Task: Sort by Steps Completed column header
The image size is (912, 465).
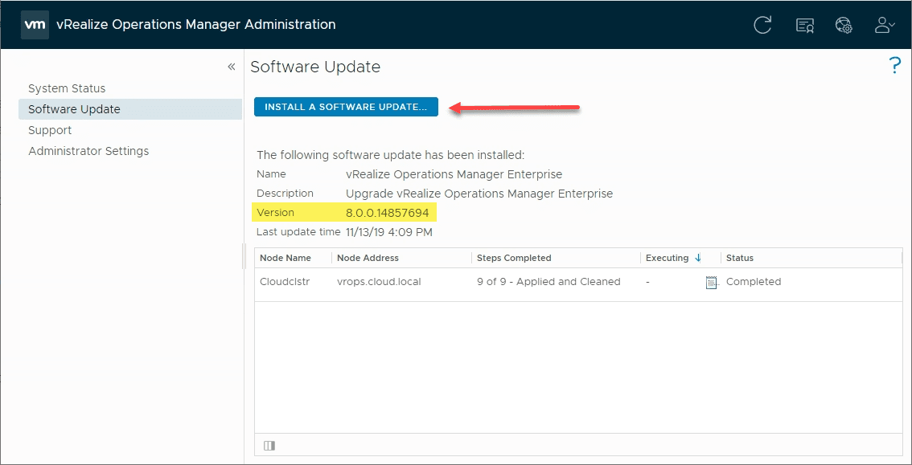Action: (514, 258)
